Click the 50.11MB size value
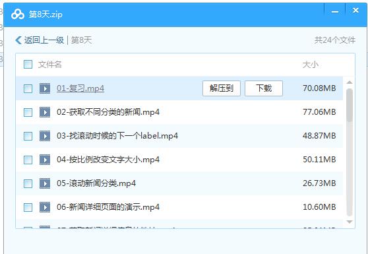This screenshot has height=254, width=368. [319, 160]
